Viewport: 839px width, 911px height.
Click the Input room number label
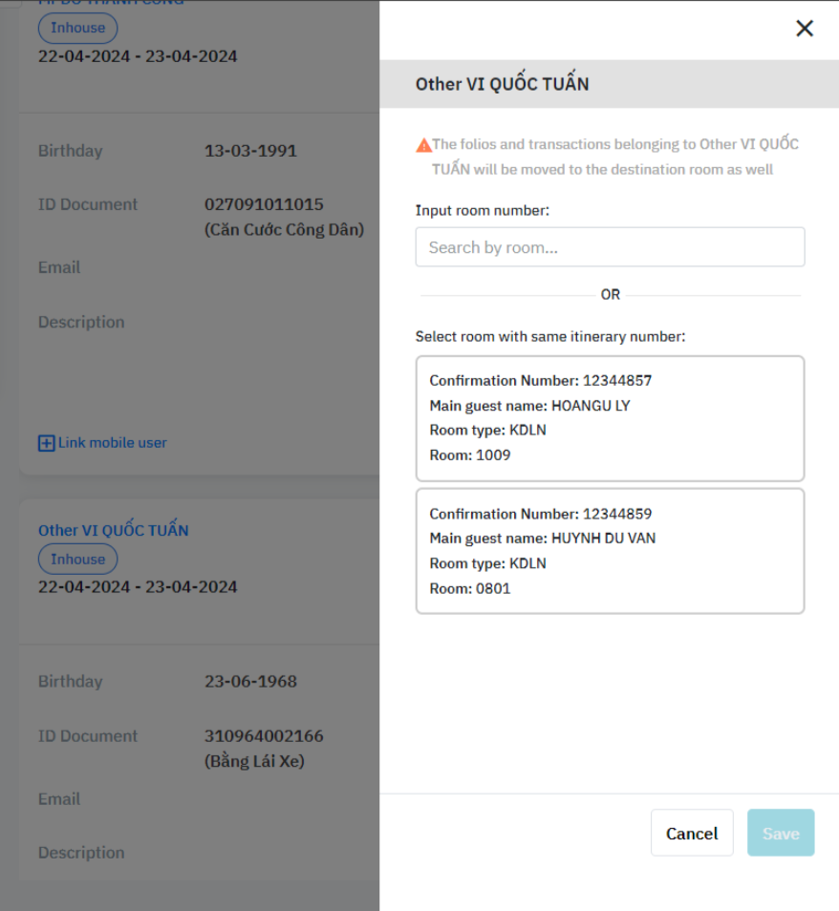(x=483, y=210)
